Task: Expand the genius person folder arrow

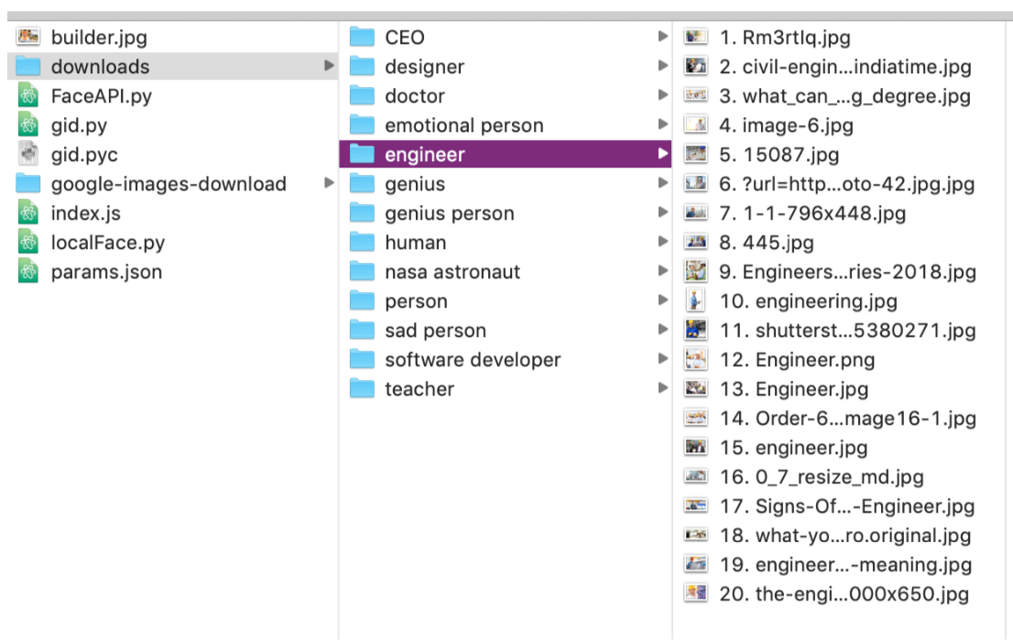Action: click(662, 212)
